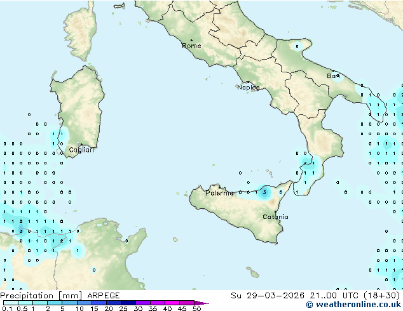Select the 25–30 mm dark blue legend swatch
This screenshot has width=403, height=311.
(x=128, y=303)
